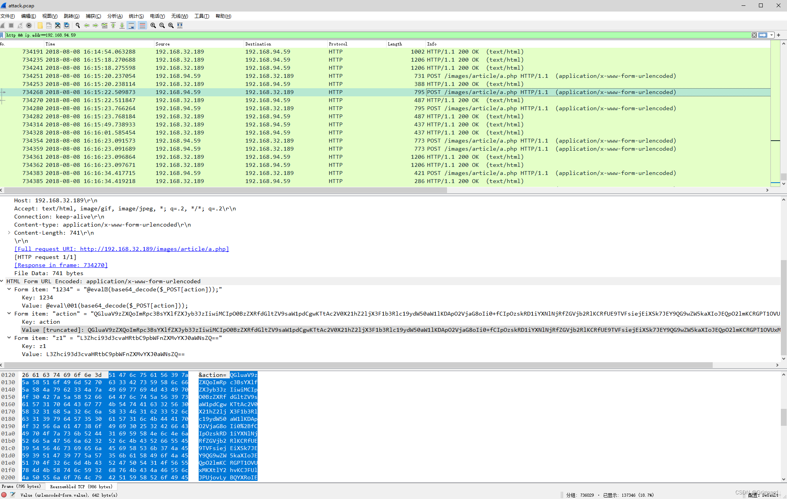Click the find packet magnifier icon
Screen dimensions: 787x499
[78, 25]
